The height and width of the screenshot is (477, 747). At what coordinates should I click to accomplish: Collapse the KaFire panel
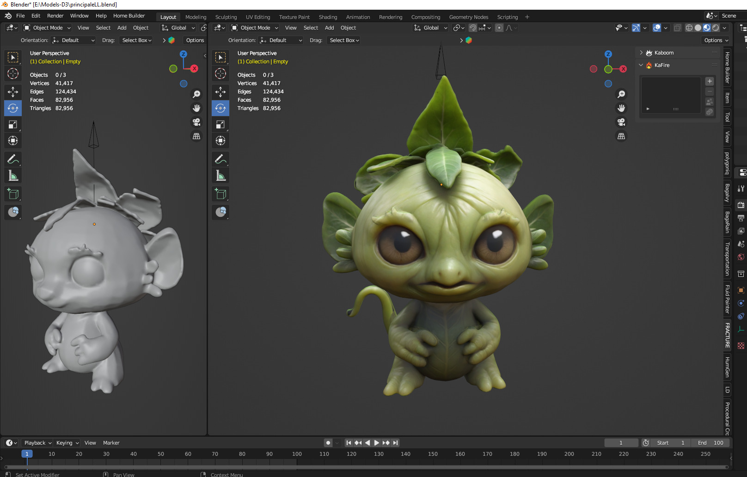[x=642, y=65]
